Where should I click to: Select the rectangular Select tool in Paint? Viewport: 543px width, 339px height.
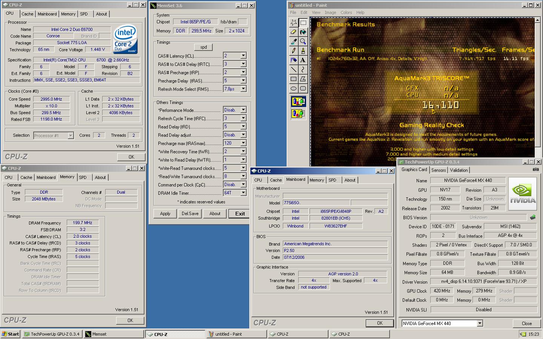pos(303,23)
